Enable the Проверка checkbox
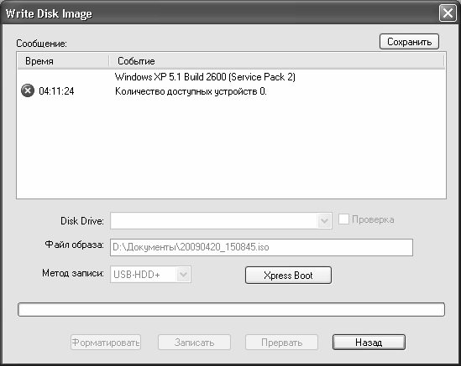The height and width of the screenshot is (366, 461). (343, 219)
